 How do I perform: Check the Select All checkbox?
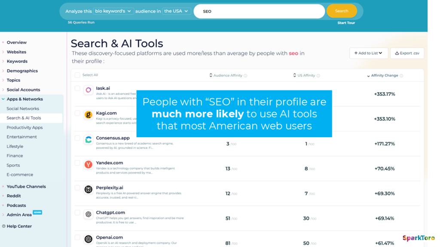point(77,75)
